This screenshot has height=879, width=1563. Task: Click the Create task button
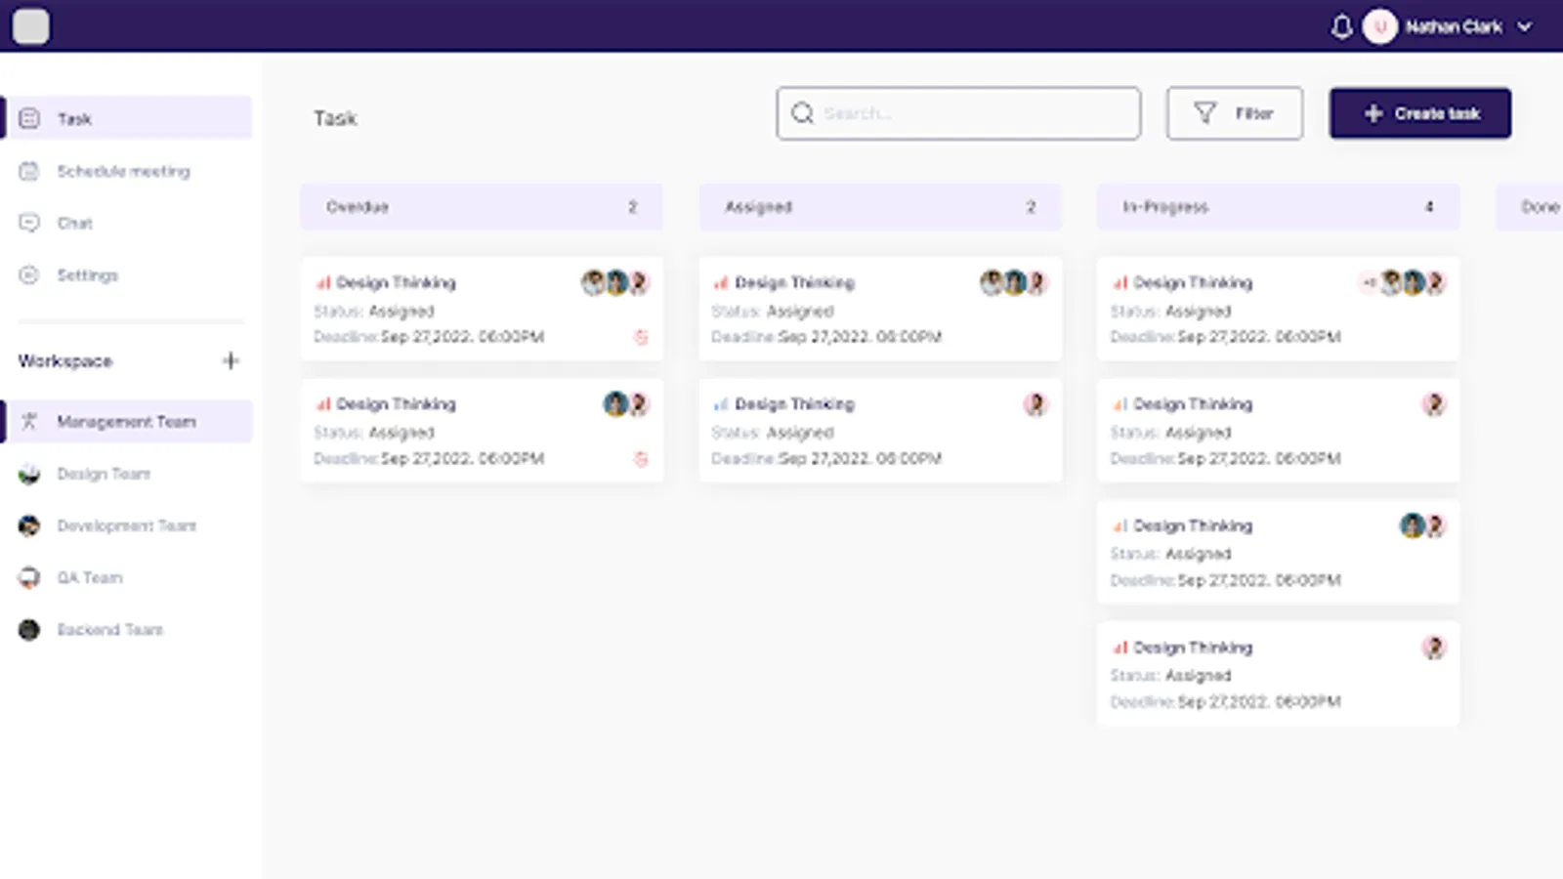tap(1420, 113)
